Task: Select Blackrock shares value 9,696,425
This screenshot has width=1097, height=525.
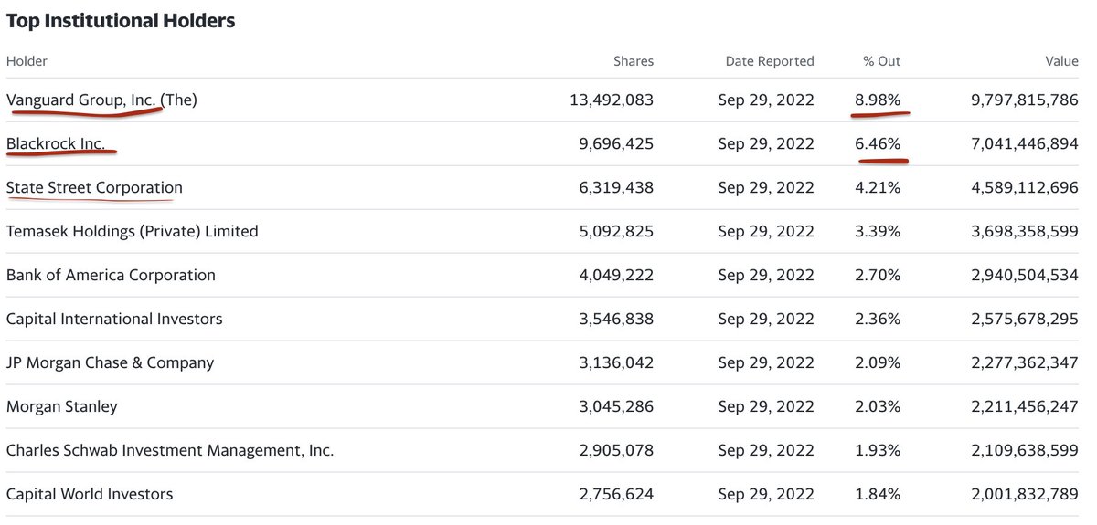Action: pos(616,143)
